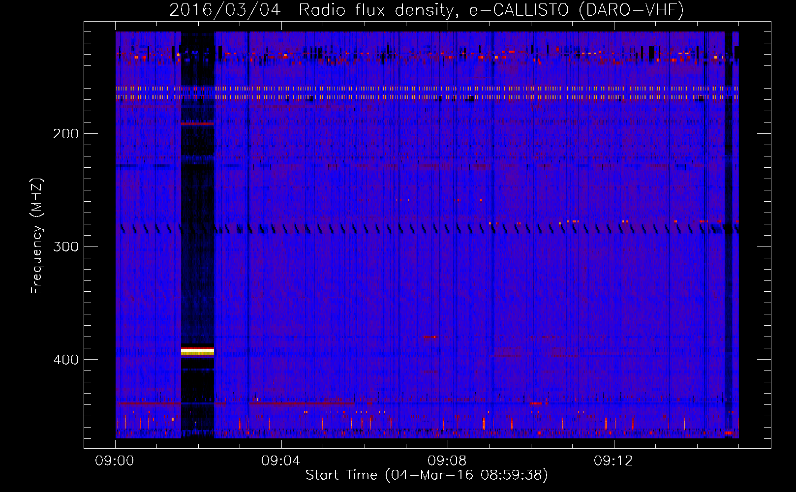Click the 09:04 time tick label
The image size is (796, 492).
pos(281,461)
